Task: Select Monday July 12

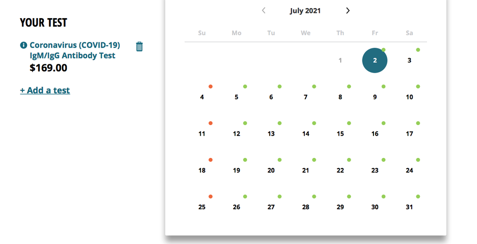Action: pyautogui.click(x=237, y=134)
